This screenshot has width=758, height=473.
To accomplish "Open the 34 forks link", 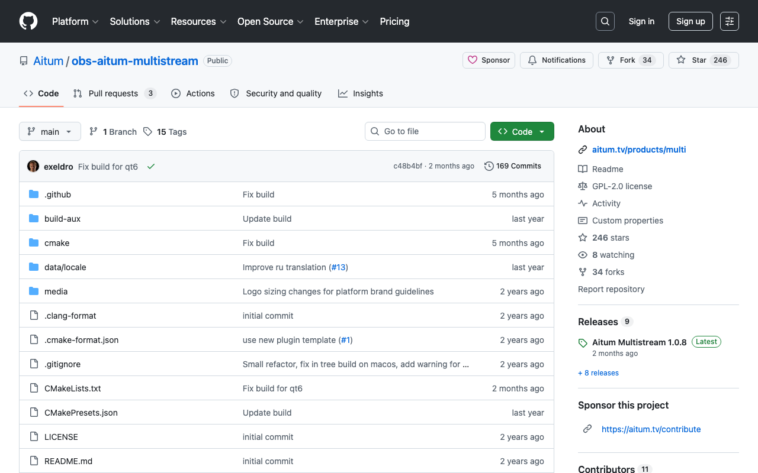I will tap(608, 272).
